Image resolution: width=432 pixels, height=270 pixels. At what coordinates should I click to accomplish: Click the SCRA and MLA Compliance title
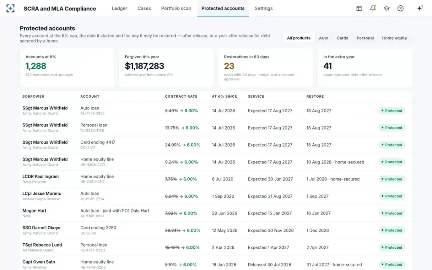point(60,9)
